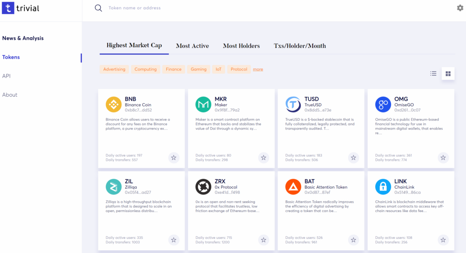The image size is (466, 253).
Task: Click Maker address 0x9f8f...79a2
Action: click(227, 110)
